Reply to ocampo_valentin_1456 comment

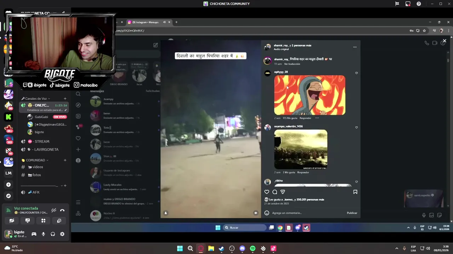click(x=303, y=173)
